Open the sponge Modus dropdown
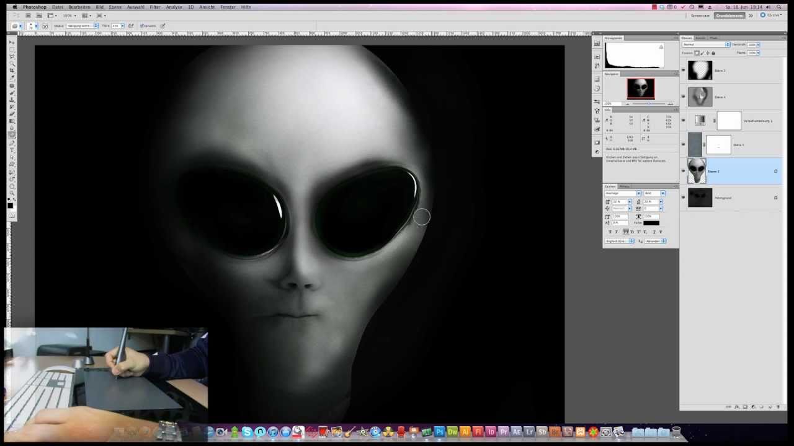This screenshot has height=446, width=794. pyautogui.click(x=83, y=26)
